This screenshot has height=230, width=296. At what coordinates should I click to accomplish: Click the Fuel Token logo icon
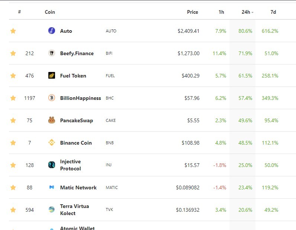(x=52, y=75)
